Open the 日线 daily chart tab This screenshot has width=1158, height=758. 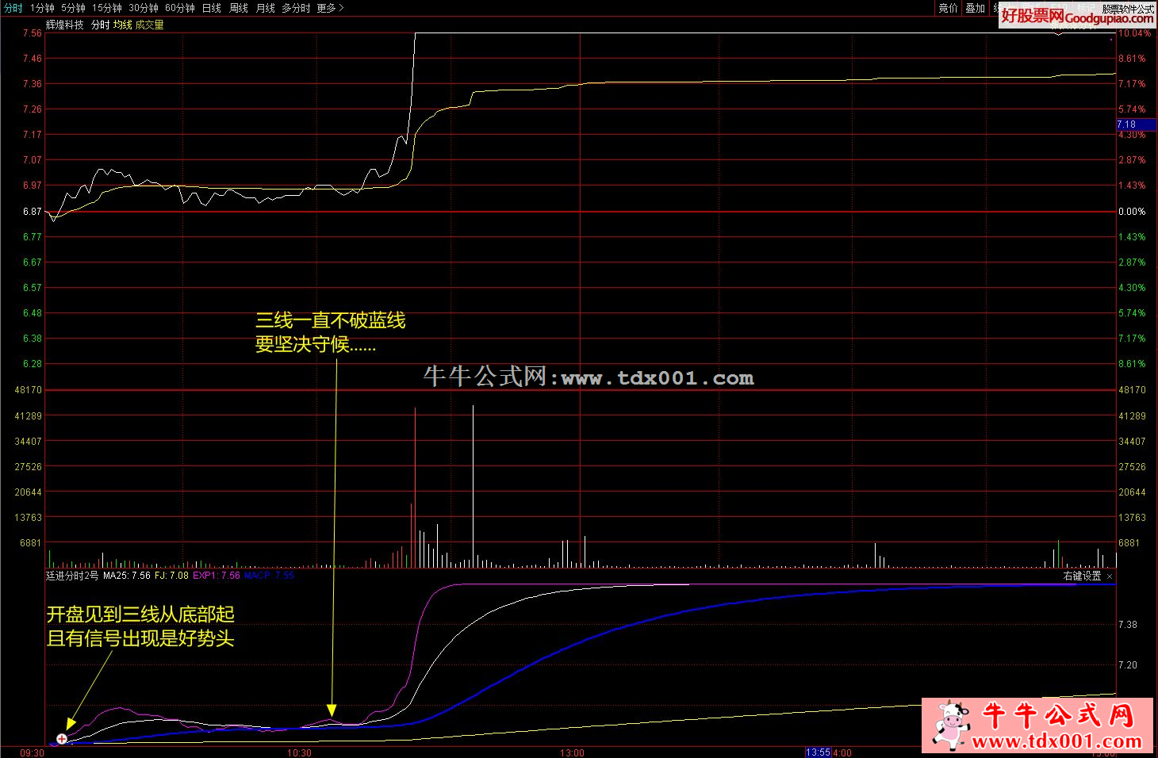coord(212,8)
